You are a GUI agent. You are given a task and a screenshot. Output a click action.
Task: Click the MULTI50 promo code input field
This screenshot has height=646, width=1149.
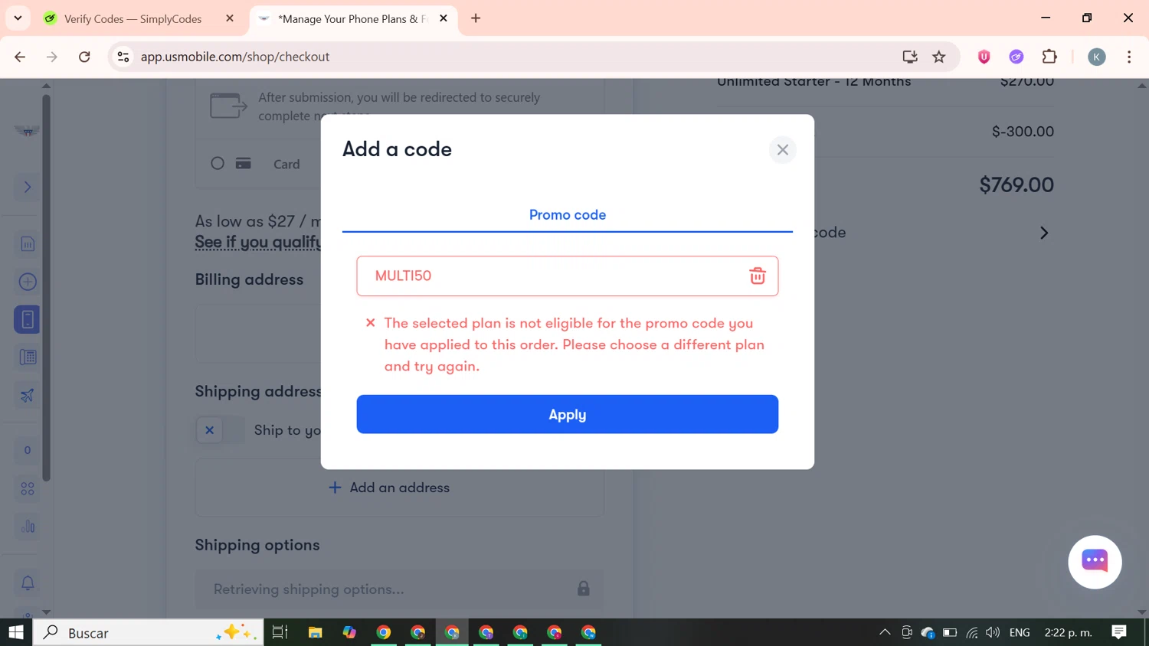pyautogui.click(x=567, y=276)
